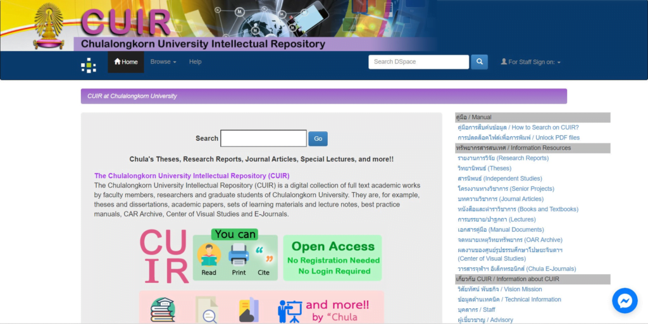Open the Independent Studies link
This screenshot has height=324, width=648.
pos(500,179)
